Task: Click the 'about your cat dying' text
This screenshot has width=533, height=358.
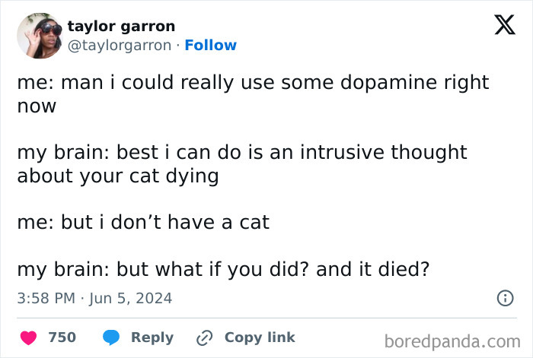Action: pos(118,176)
